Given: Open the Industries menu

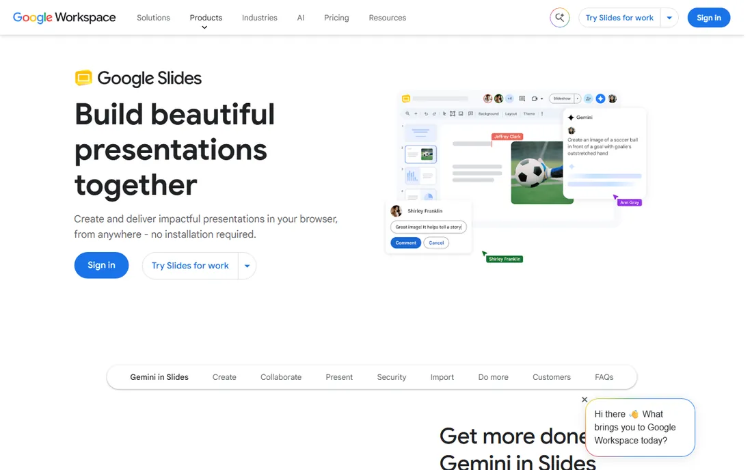Looking at the screenshot, I should point(260,18).
